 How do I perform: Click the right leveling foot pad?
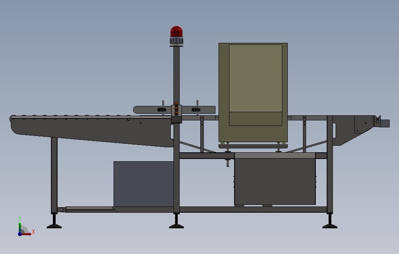(330, 226)
